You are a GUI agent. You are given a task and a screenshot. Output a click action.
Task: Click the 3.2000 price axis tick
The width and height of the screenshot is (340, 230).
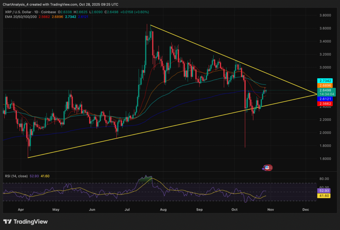[325, 54]
